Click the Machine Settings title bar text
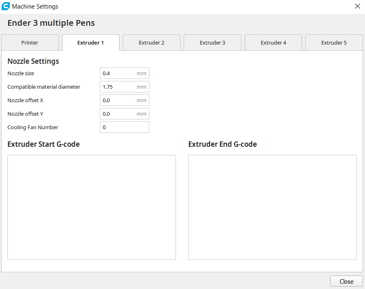This screenshot has height=289, width=365. 35,7
